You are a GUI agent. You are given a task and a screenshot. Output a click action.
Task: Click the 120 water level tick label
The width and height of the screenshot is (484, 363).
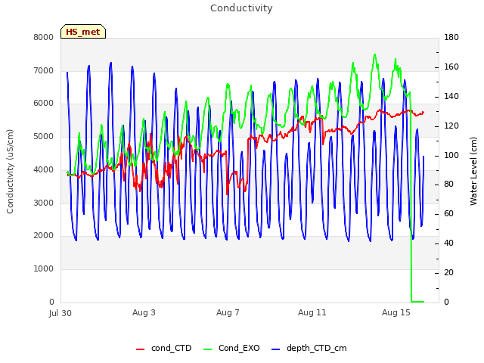pos(451,126)
